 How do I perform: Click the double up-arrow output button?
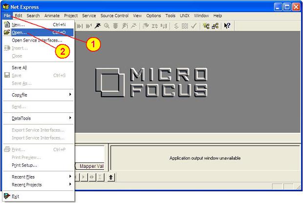pyautogui.click(x=111, y=177)
